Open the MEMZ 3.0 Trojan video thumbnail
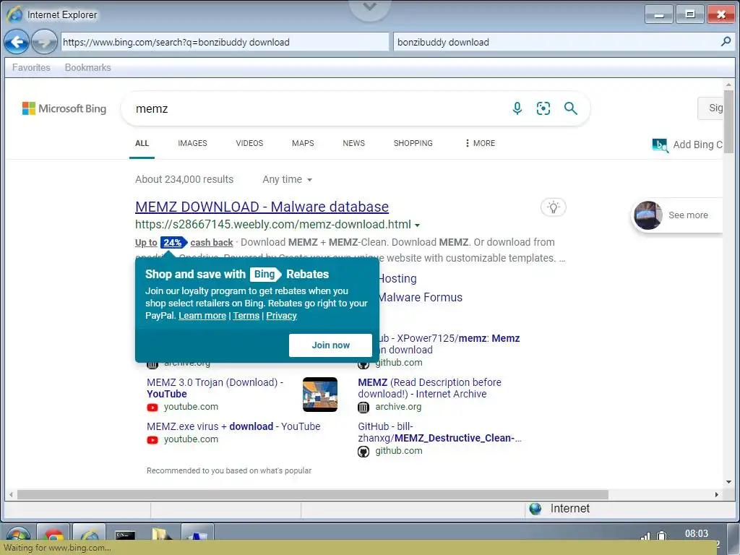This screenshot has height=555, width=740. click(320, 395)
